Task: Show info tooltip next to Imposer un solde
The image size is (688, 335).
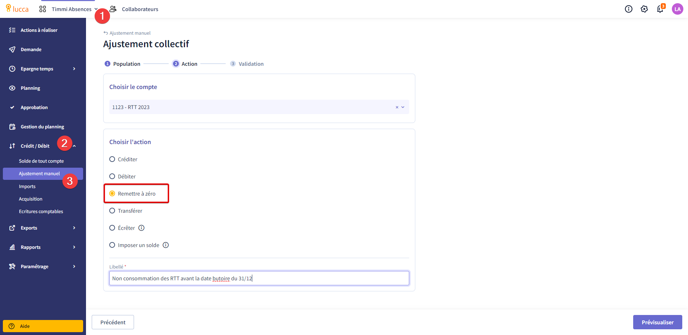Action: click(x=166, y=245)
